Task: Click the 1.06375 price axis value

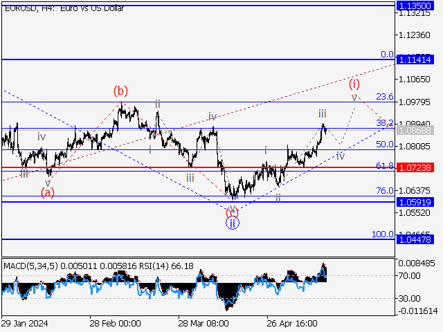Action: point(414,191)
